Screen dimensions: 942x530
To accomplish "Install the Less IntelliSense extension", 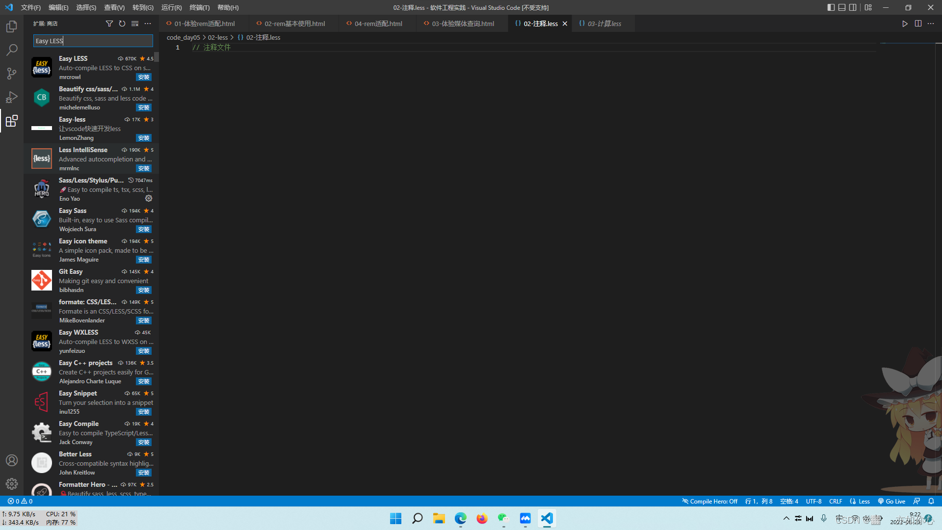I will [144, 168].
